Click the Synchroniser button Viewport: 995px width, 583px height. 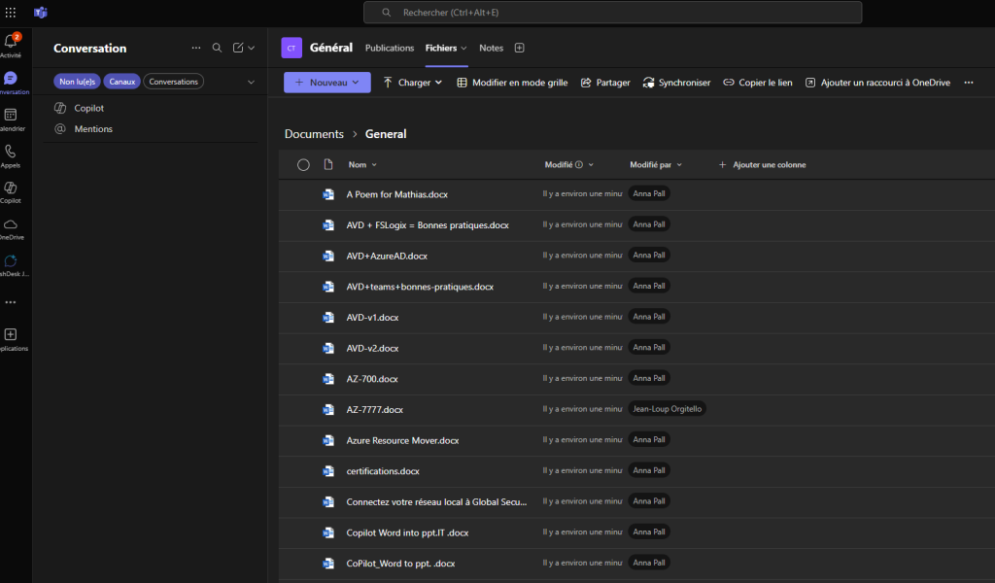click(x=676, y=83)
